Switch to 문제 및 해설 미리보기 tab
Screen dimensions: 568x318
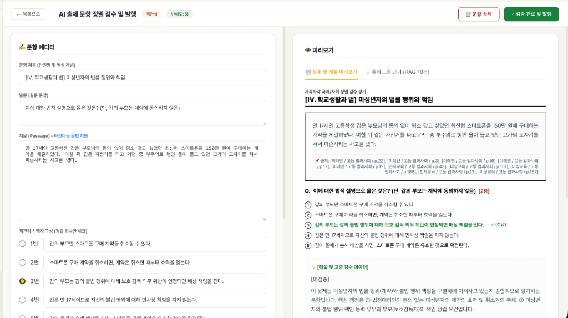click(332, 72)
